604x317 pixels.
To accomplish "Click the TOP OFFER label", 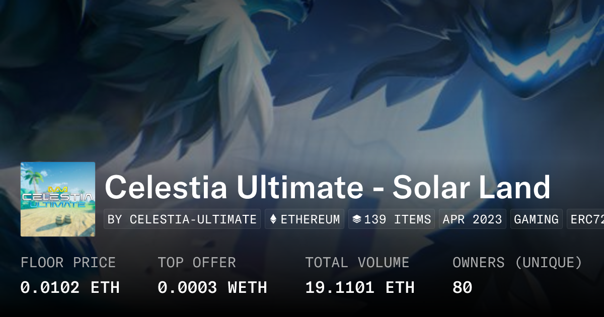I will click(196, 263).
